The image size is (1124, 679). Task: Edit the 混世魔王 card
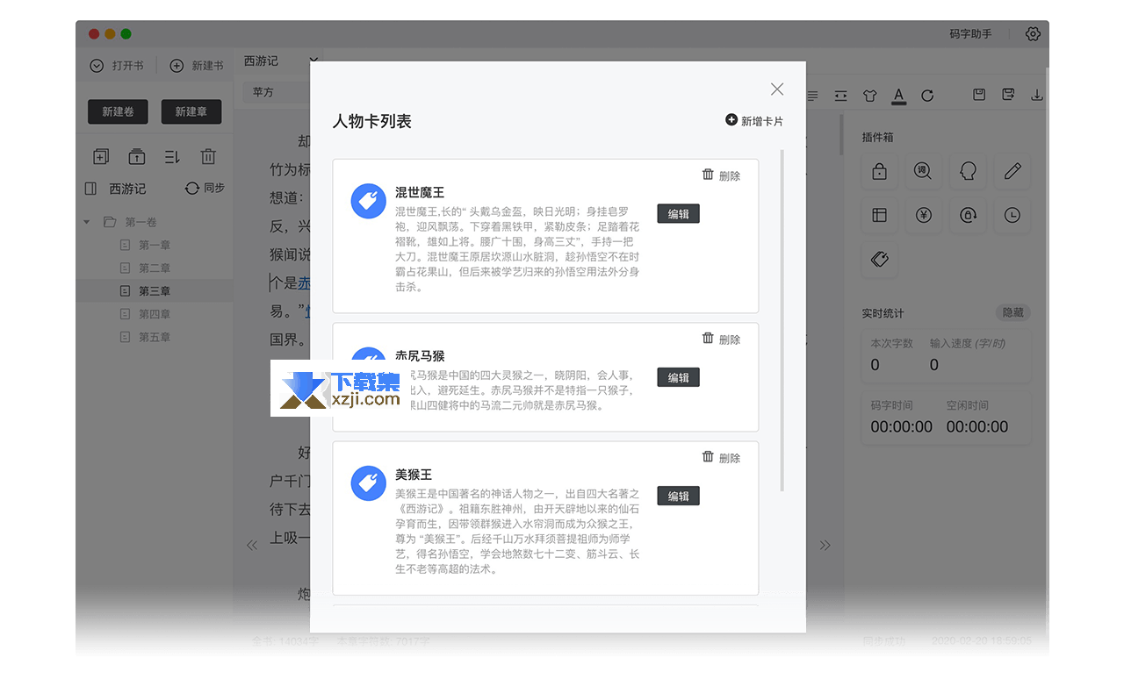coord(678,213)
